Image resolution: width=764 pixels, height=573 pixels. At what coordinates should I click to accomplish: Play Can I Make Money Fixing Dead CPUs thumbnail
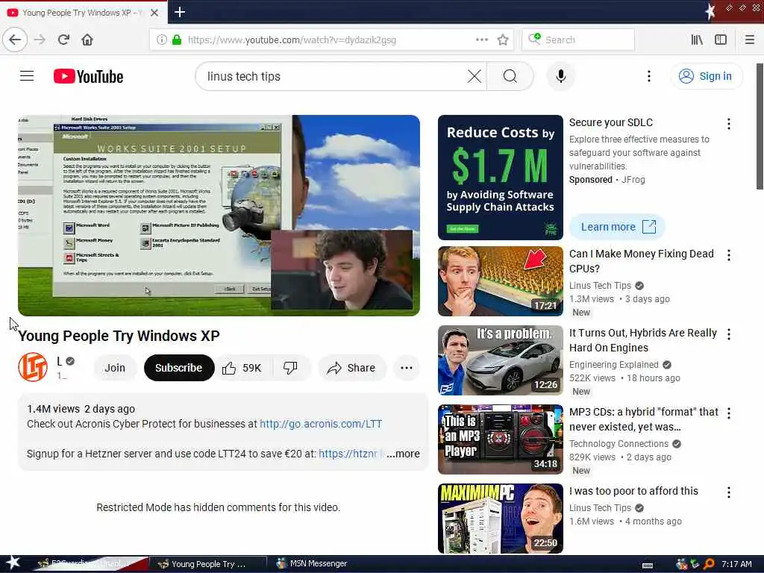tap(501, 281)
